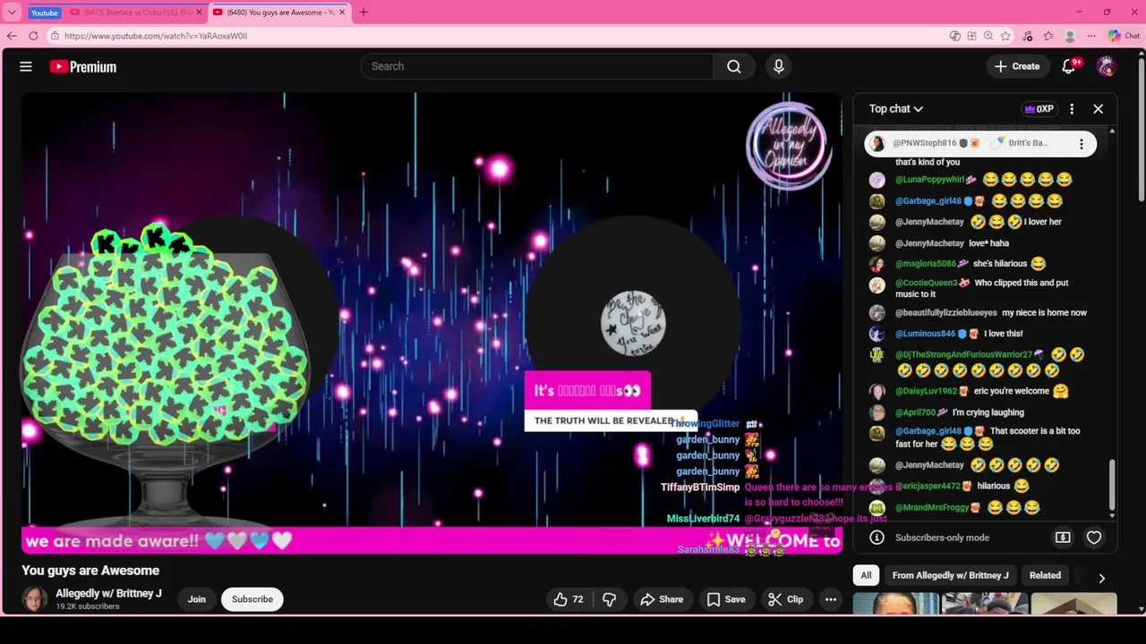Open options for the pinned PNWSteph816 message

[1082, 143]
